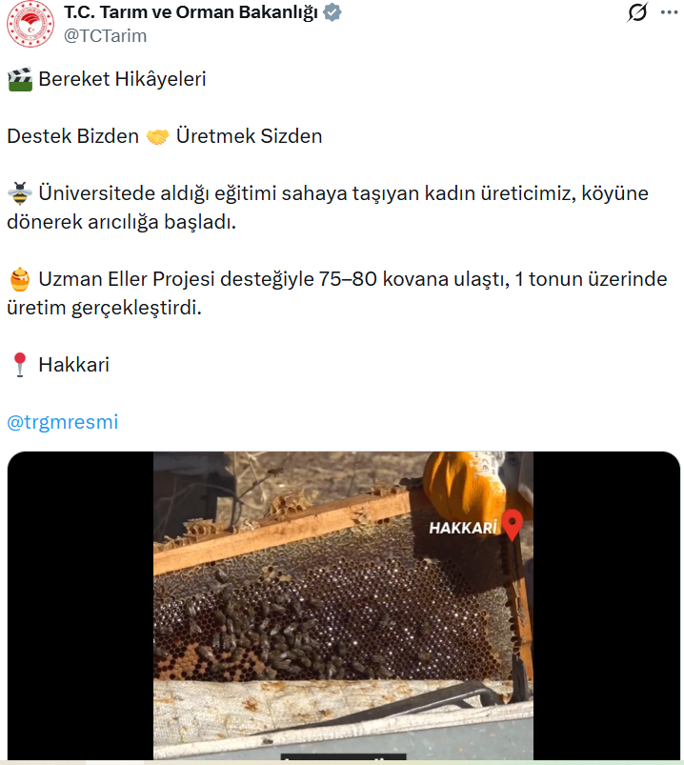Click the Hakkari location text in the post
This screenshot has height=765, width=684.
[74, 365]
